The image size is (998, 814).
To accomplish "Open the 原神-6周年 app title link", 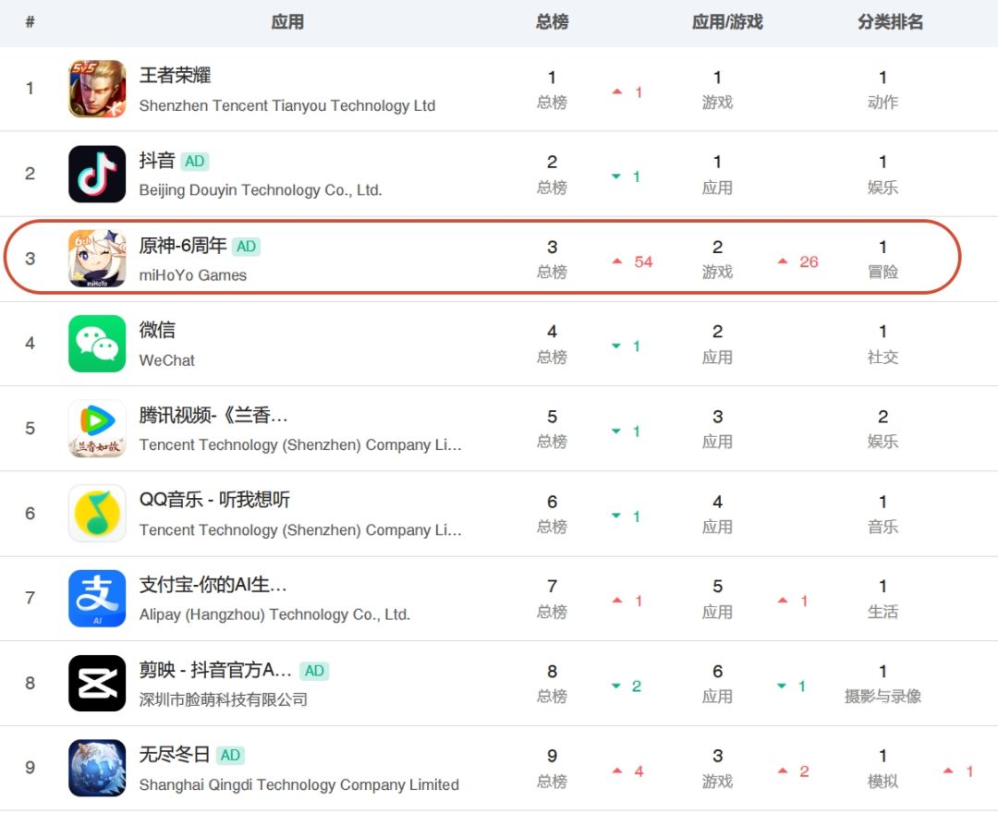I will coord(183,246).
